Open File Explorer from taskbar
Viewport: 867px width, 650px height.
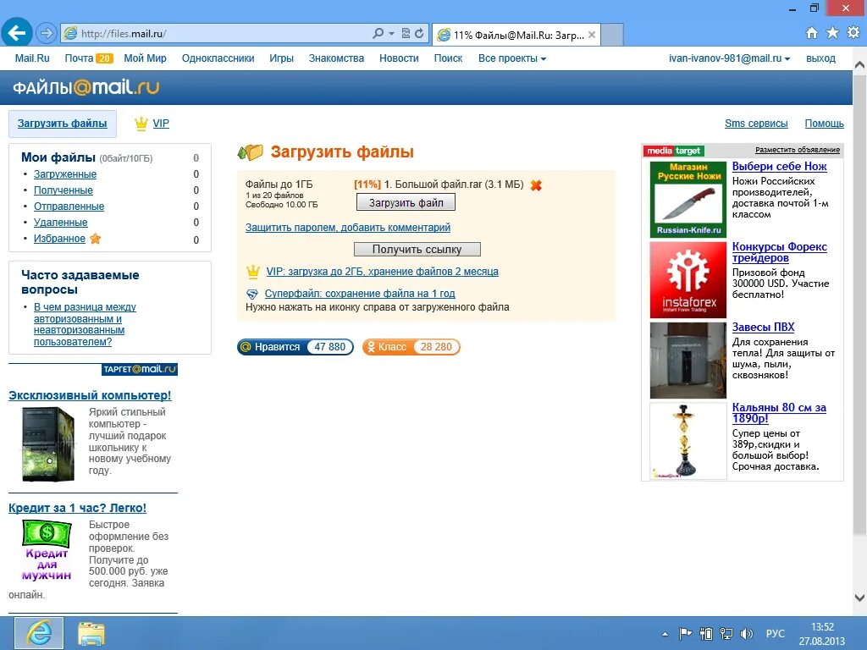click(91, 633)
